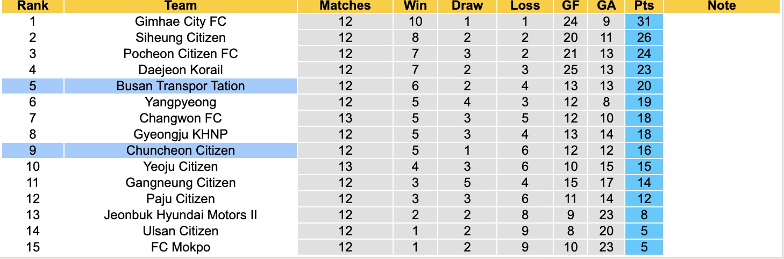Click FC Mokpo team name
The width and height of the screenshot is (784, 259).
click(x=181, y=247)
